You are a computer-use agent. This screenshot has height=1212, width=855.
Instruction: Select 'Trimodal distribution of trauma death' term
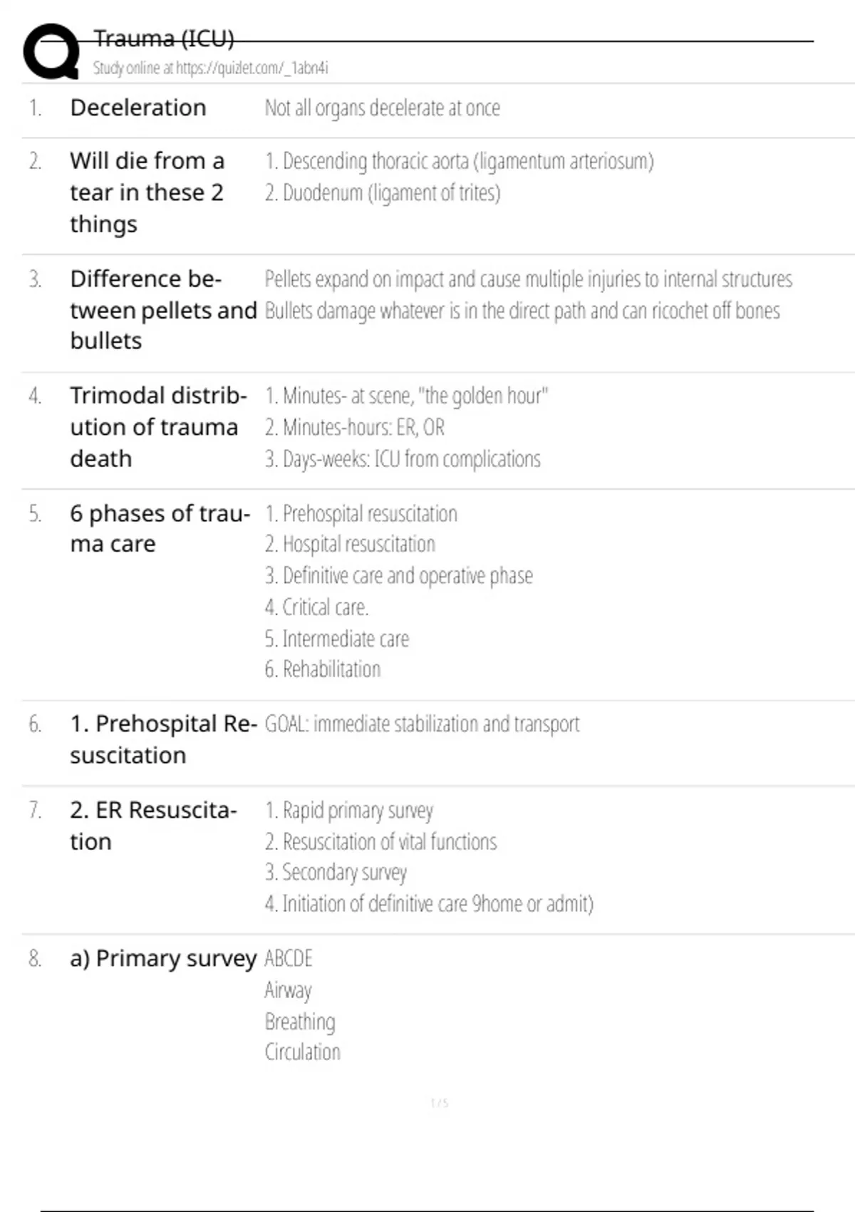click(158, 426)
